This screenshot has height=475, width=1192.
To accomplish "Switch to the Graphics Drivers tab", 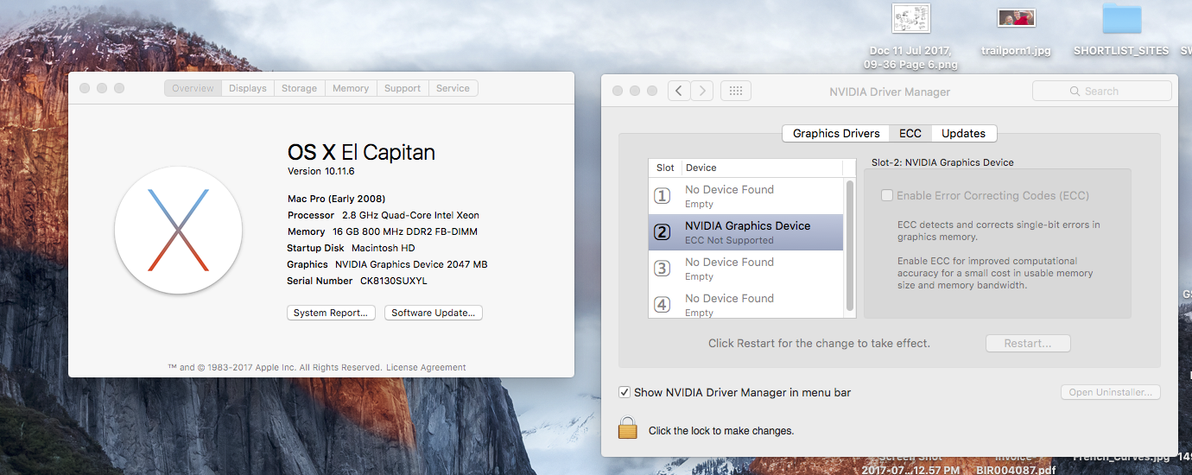I will point(836,133).
